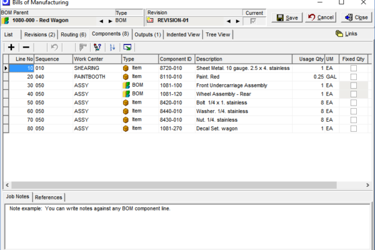This screenshot has width=375, height=250.
Task: Open the Outputs (1) tab
Action: (x=147, y=34)
